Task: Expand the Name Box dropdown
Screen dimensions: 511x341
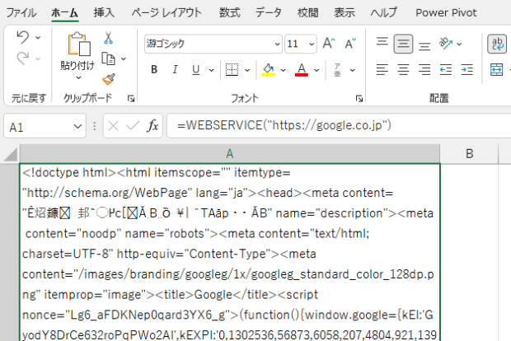Action: (x=77, y=126)
